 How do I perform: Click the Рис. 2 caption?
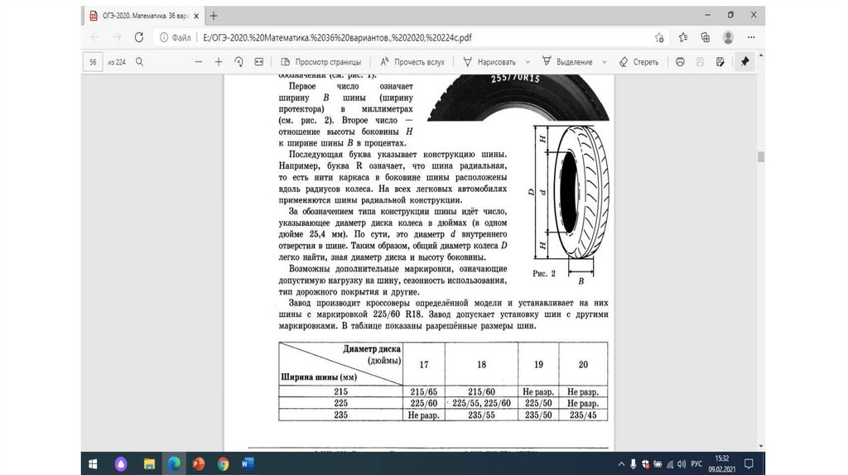coord(543,273)
